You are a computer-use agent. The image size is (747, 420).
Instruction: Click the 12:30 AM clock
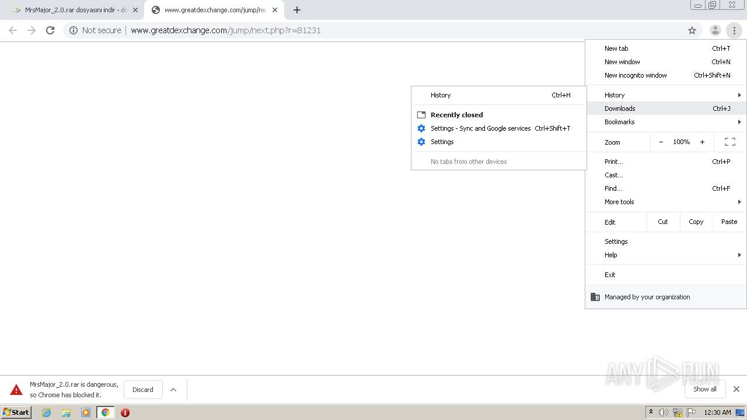[x=717, y=412]
